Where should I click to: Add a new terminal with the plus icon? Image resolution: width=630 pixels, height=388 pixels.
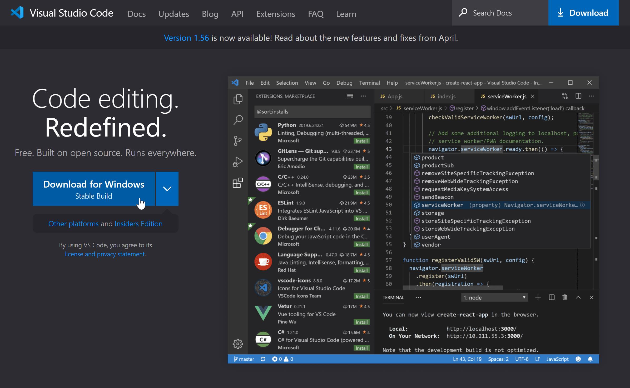point(538,297)
